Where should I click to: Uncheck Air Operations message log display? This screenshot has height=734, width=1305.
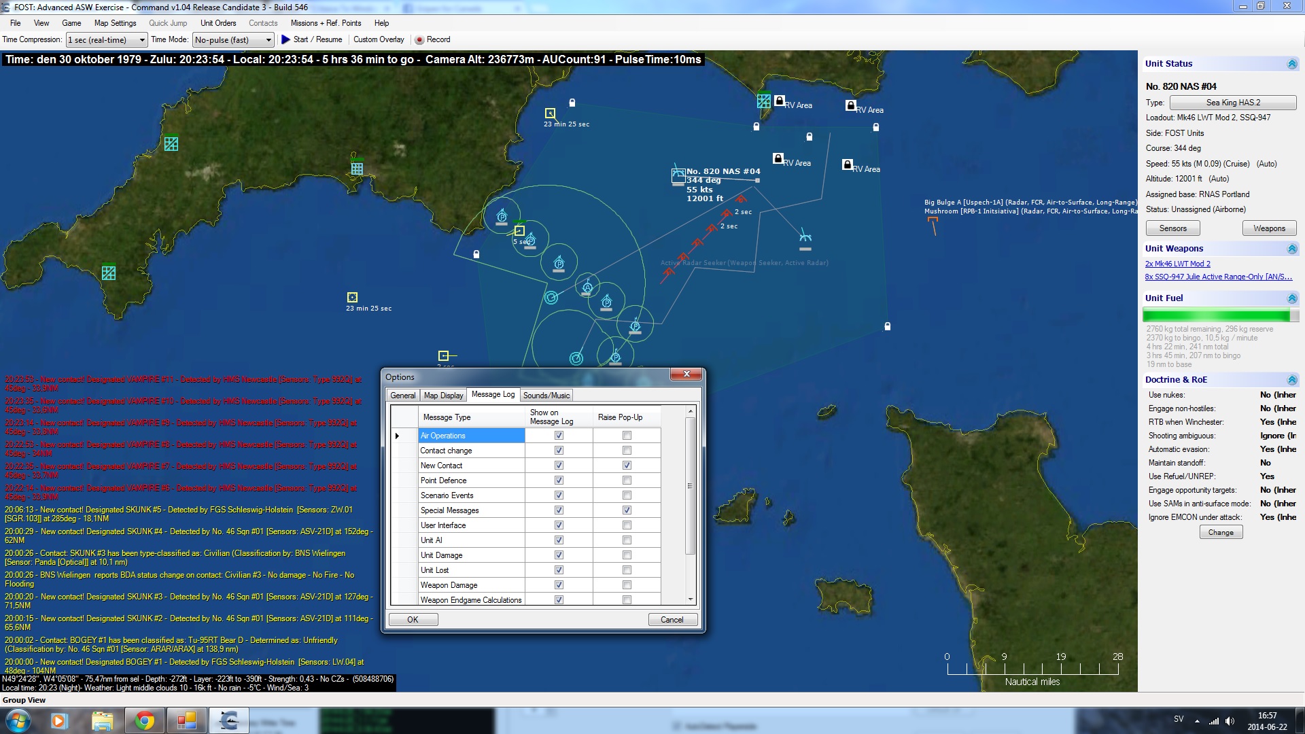559,436
